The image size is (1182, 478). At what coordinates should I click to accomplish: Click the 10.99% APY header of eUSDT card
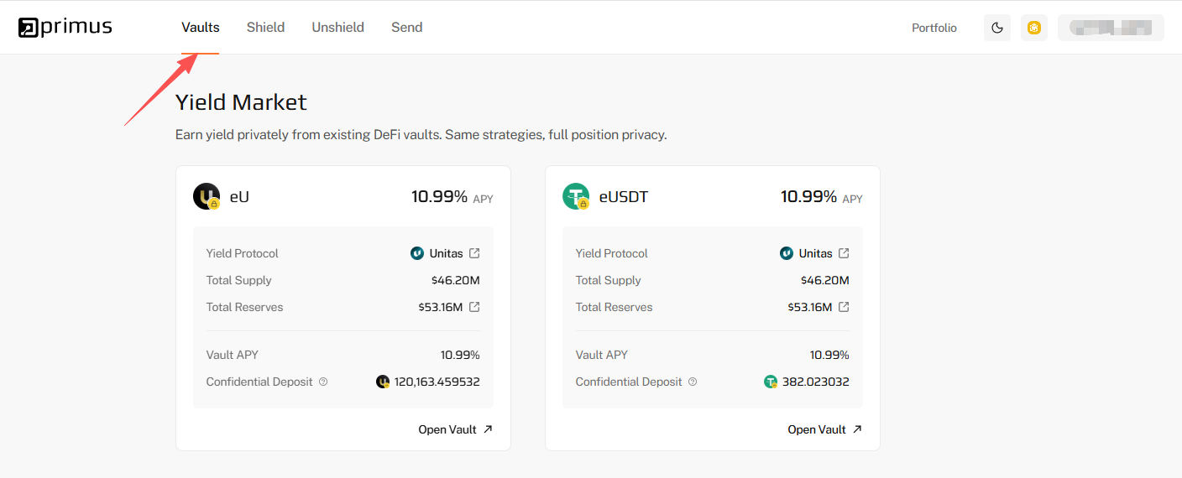pyautogui.click(x=821, y=197)
